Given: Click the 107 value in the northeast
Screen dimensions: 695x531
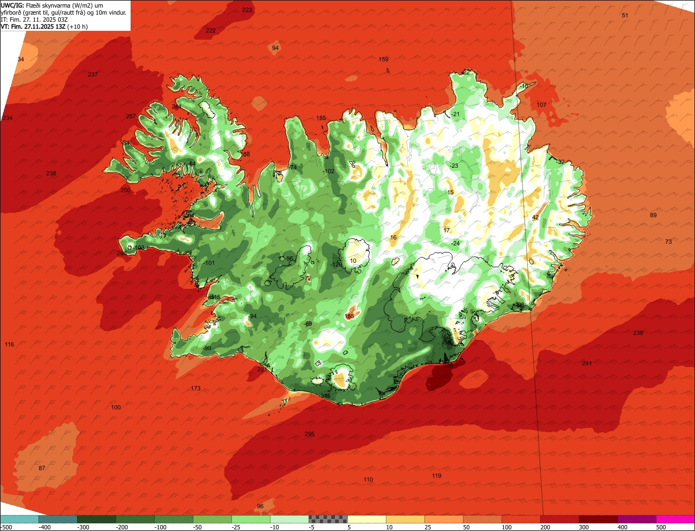Looking at the screenshot, I should pyautogui.click(x=541, y=104).
